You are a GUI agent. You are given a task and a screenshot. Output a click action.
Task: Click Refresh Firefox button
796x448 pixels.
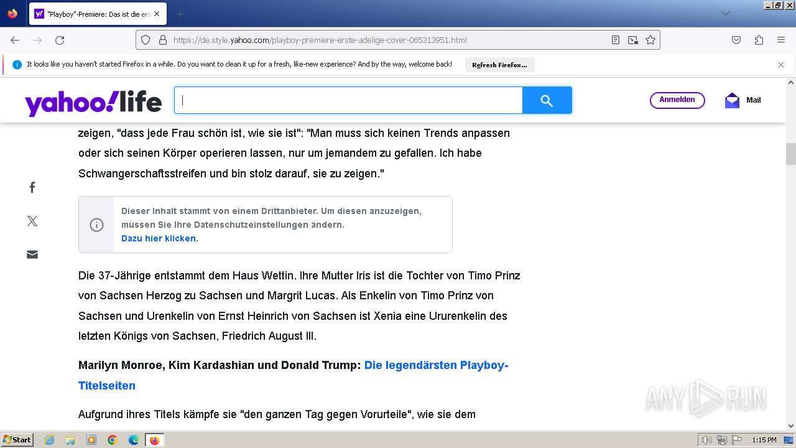(499, 65)
